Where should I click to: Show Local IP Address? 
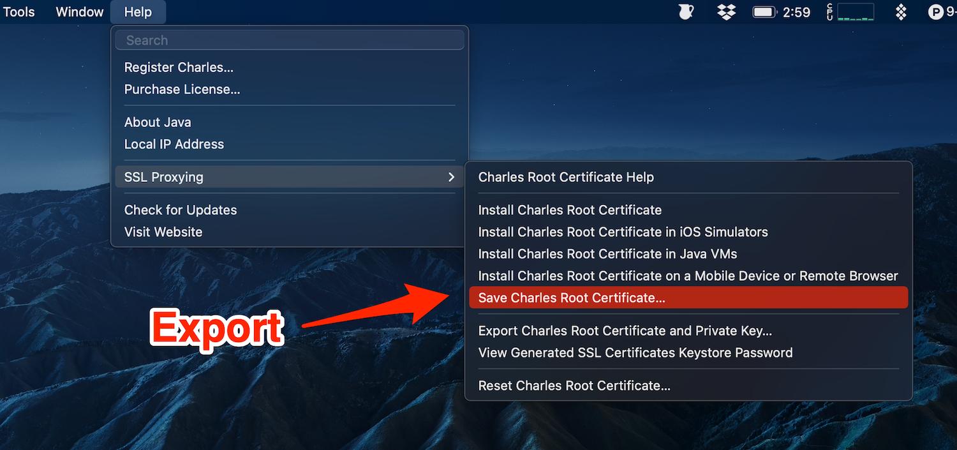click(174, 144)
